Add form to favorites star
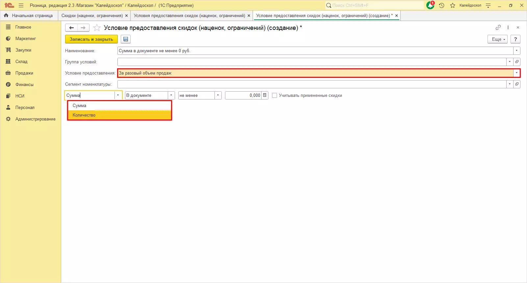 97,28
